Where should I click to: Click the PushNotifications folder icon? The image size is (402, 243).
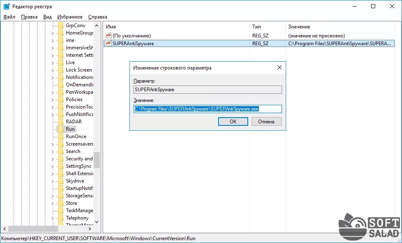click(61, 114)
